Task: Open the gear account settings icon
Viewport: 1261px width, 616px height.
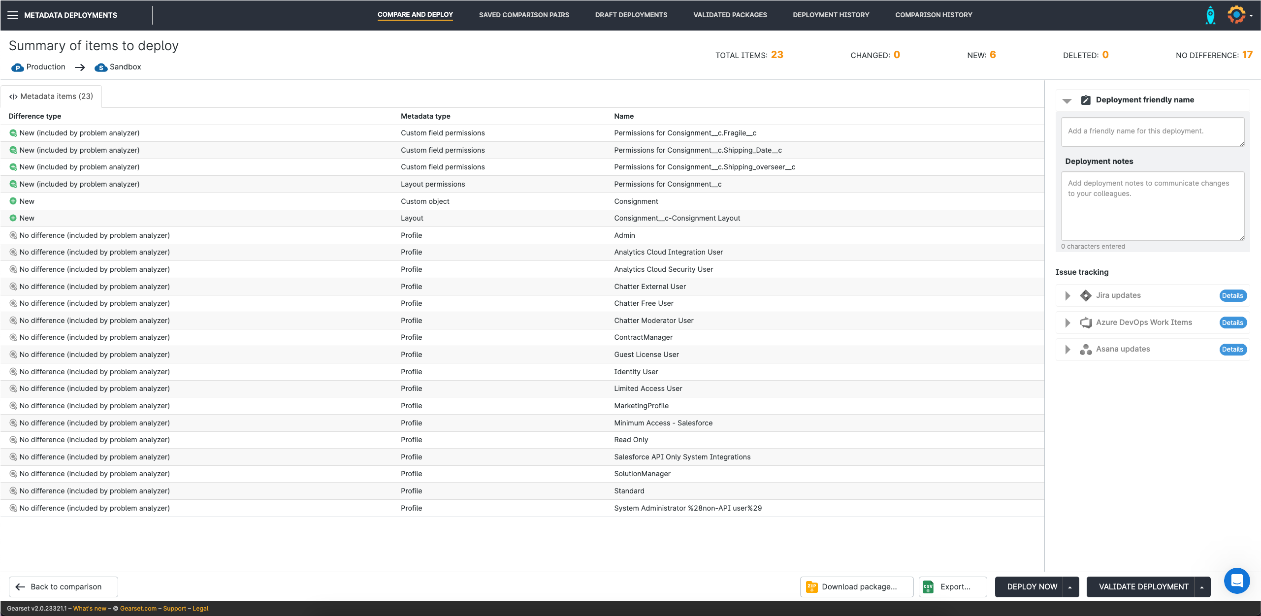Action: click(1236, 15)
